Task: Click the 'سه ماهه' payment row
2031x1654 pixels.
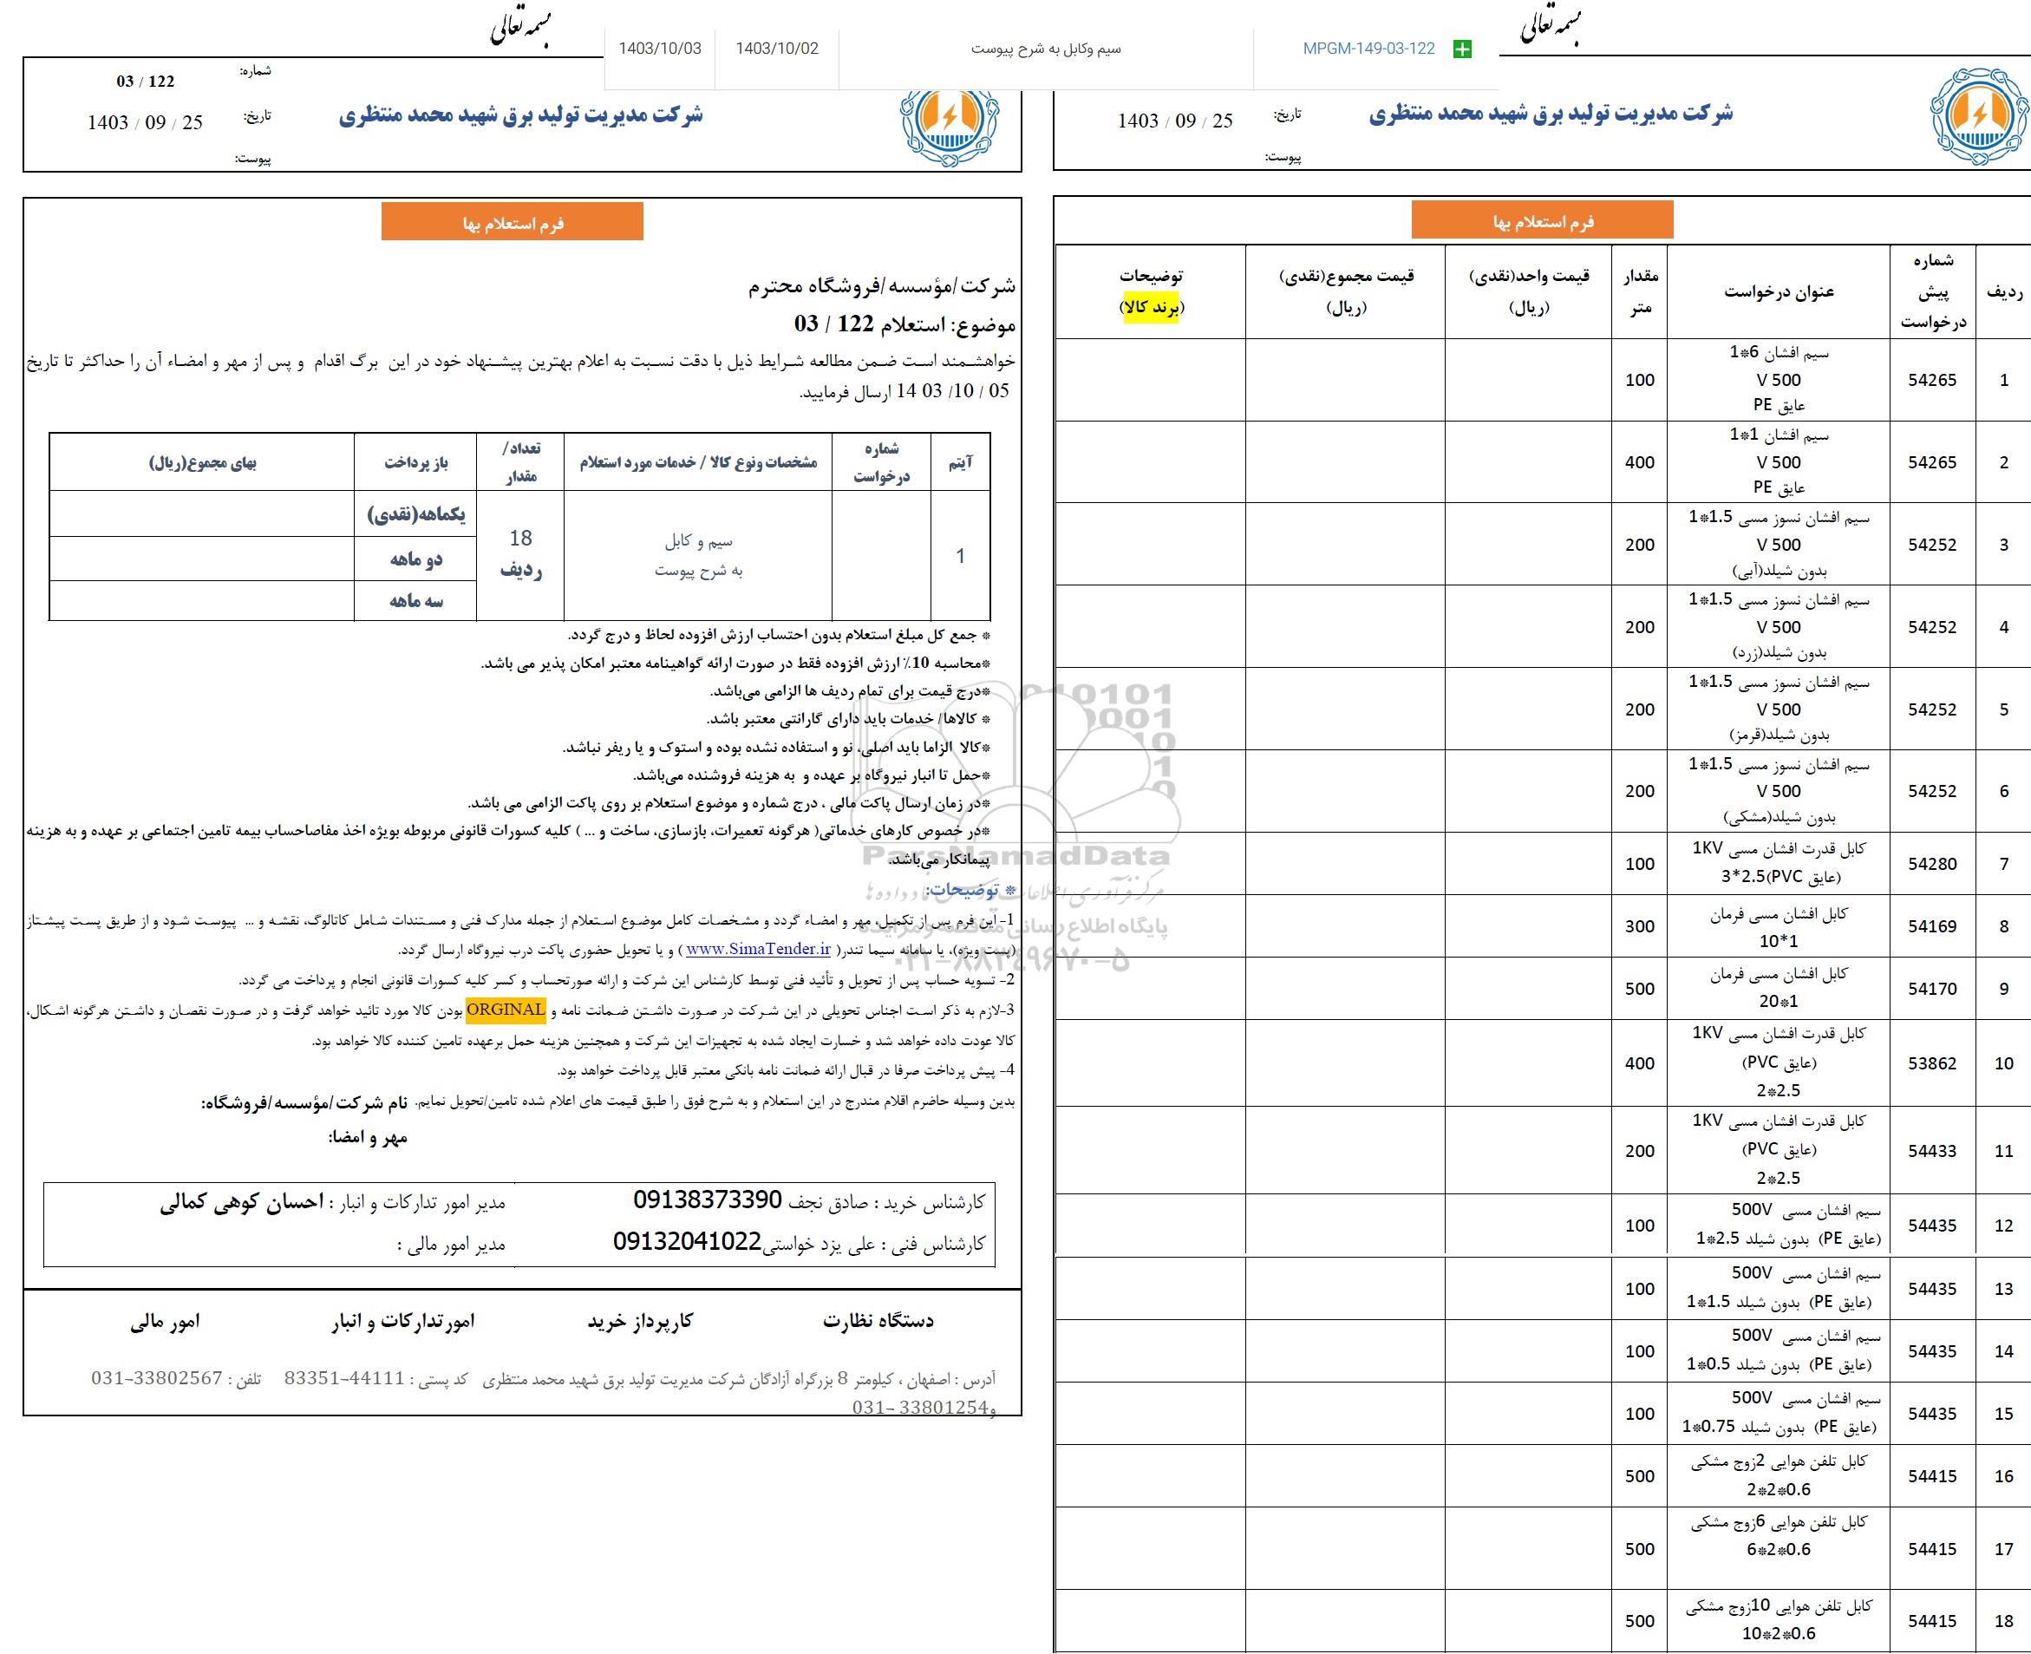Action: 415,601
